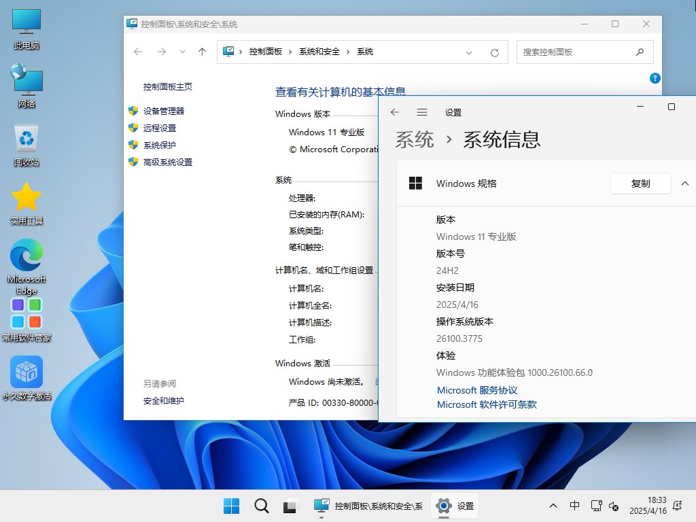The height and width of the screenshot is (522, 696).
Task: Open 安全和维护 link
Action: [163, 401]
